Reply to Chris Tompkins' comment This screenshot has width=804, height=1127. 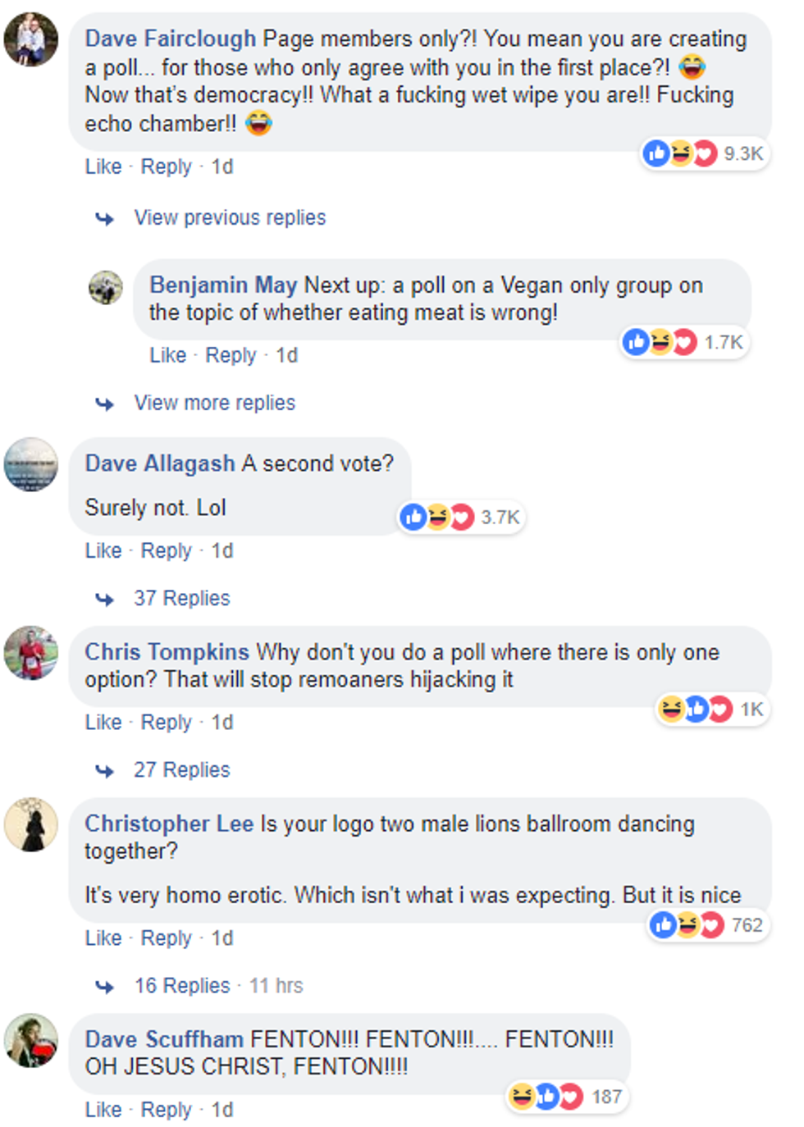coord(166,722)
